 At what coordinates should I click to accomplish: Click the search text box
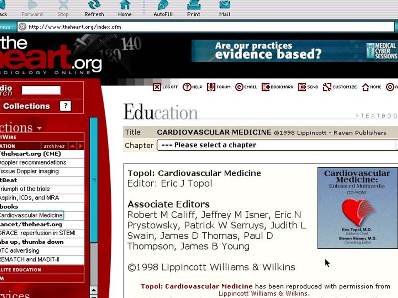tap(41, 90)
